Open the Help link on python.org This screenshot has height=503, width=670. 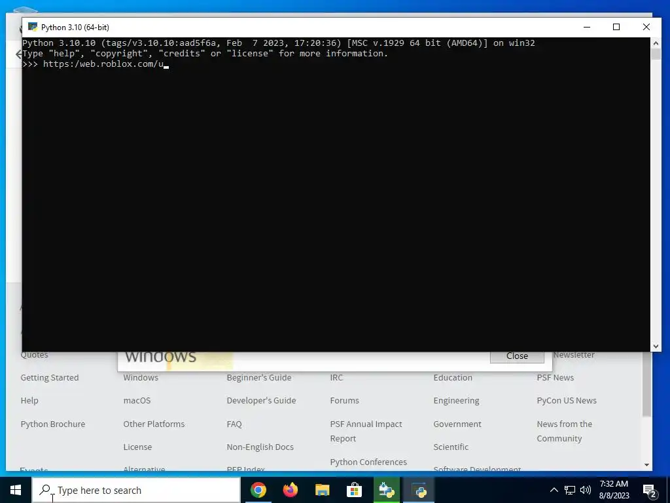coord(29,401)
